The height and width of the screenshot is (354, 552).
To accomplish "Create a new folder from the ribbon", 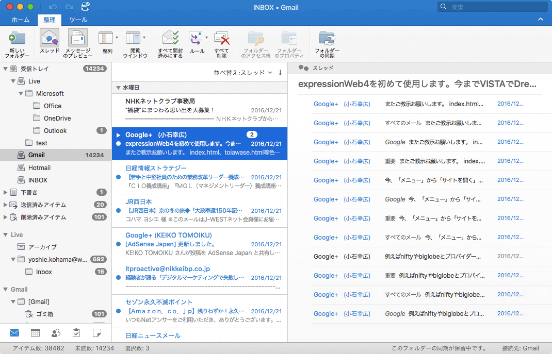I will [17, 44].
